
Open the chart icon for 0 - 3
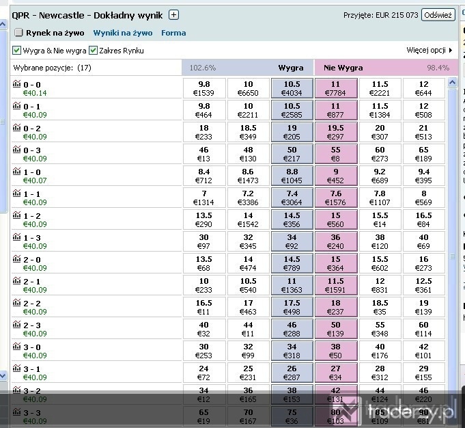click(x=17, y=150)
